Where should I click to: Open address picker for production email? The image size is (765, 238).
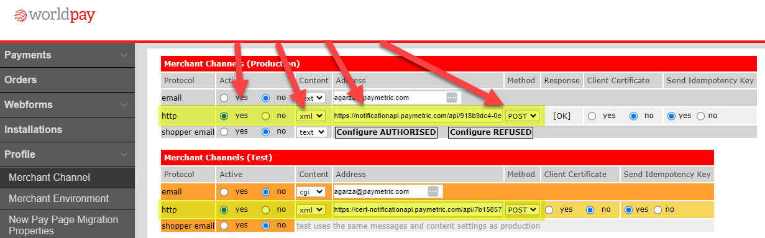click(x=451, y=98)
